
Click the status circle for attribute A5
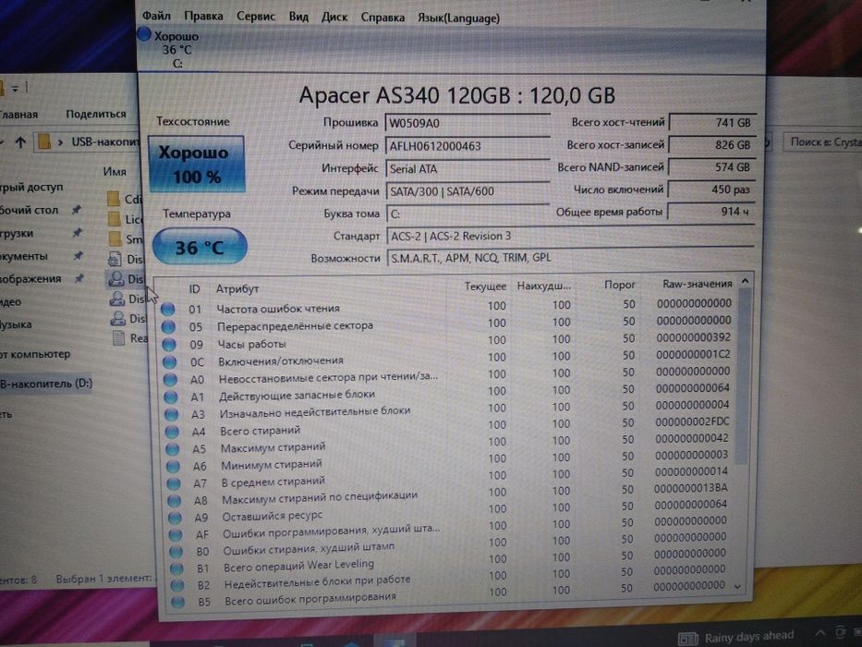[173, 449]
